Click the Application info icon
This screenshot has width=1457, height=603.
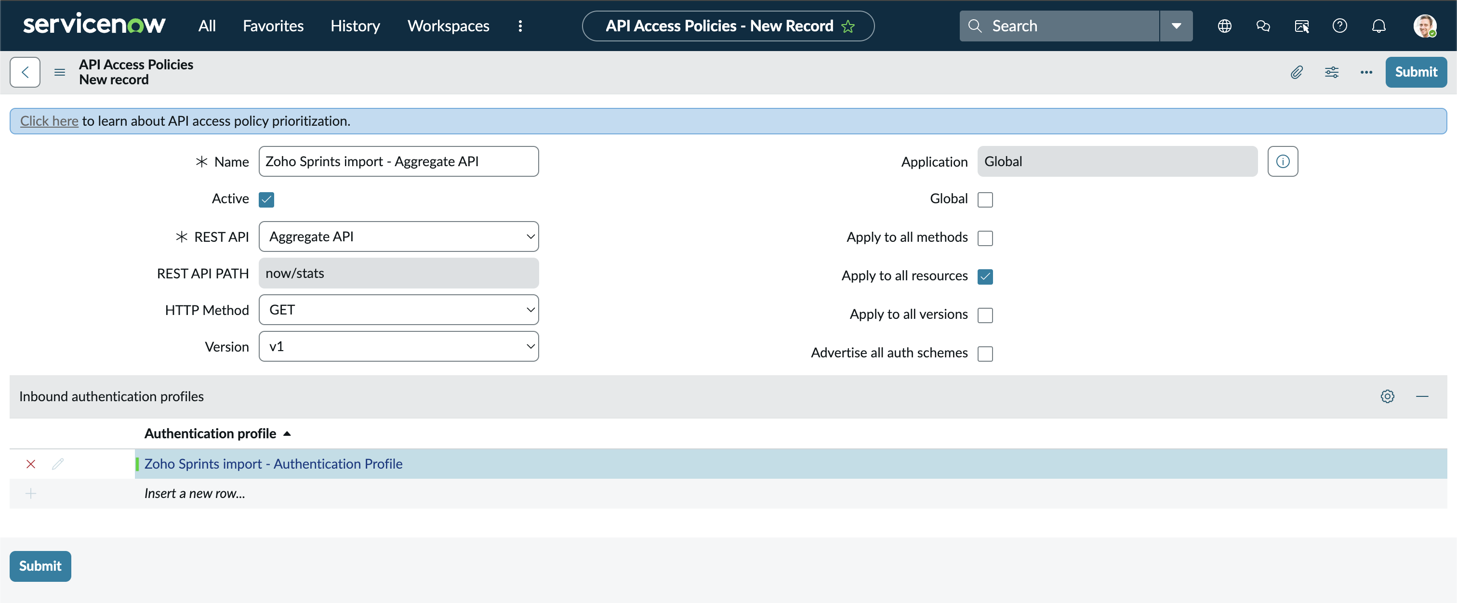click(1282, 162)
